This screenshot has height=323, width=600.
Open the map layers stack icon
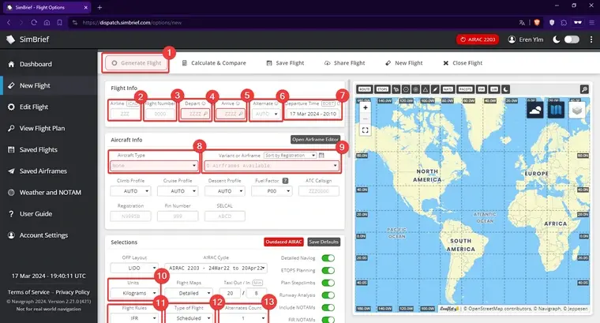tap(576, 111)
